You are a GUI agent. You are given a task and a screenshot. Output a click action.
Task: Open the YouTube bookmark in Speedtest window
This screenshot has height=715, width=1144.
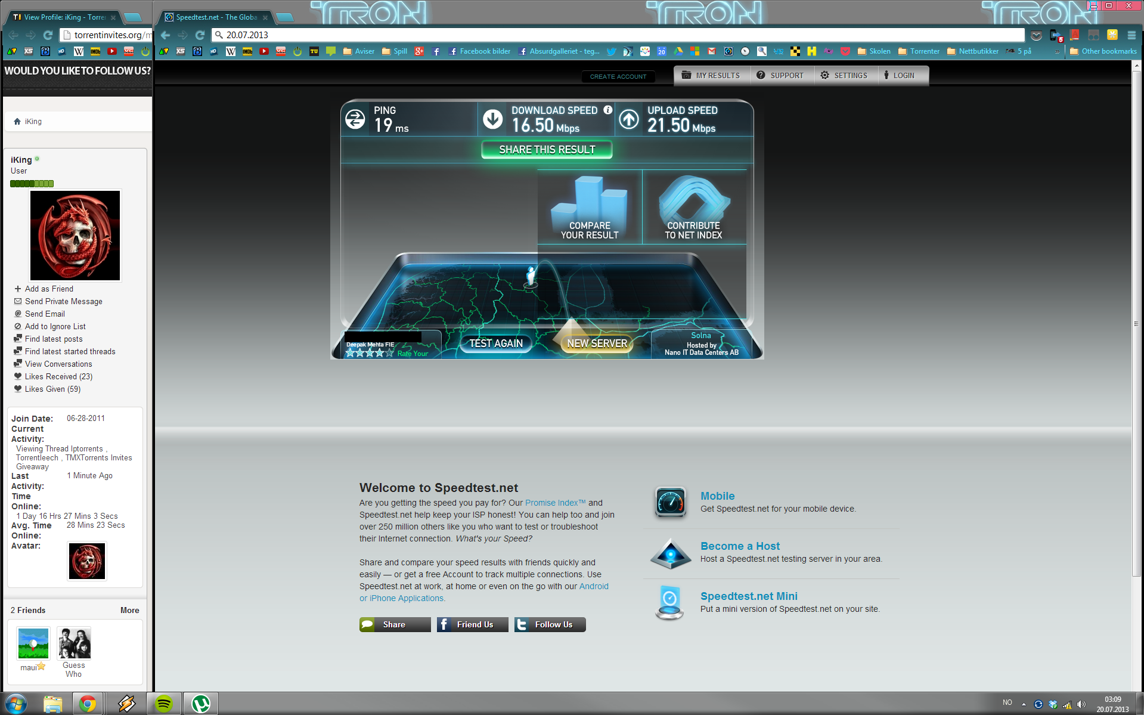click(x=264, y=51)
